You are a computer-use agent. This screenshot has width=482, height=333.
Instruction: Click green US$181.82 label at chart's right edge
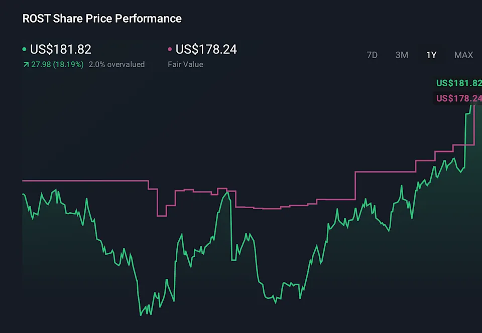pos(459,83)
